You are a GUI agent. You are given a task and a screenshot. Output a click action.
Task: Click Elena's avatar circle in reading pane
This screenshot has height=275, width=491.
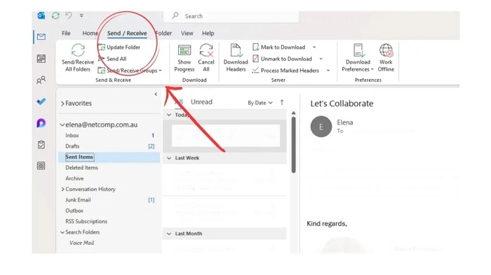(x=321, y=127)
